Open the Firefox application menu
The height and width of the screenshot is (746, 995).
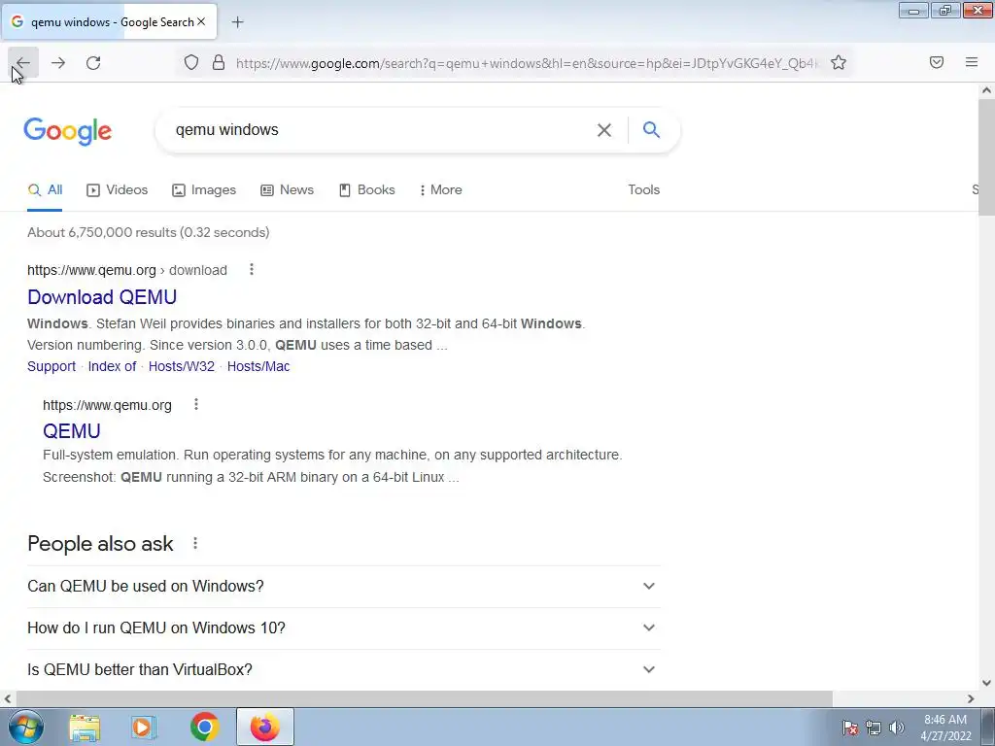971,62
